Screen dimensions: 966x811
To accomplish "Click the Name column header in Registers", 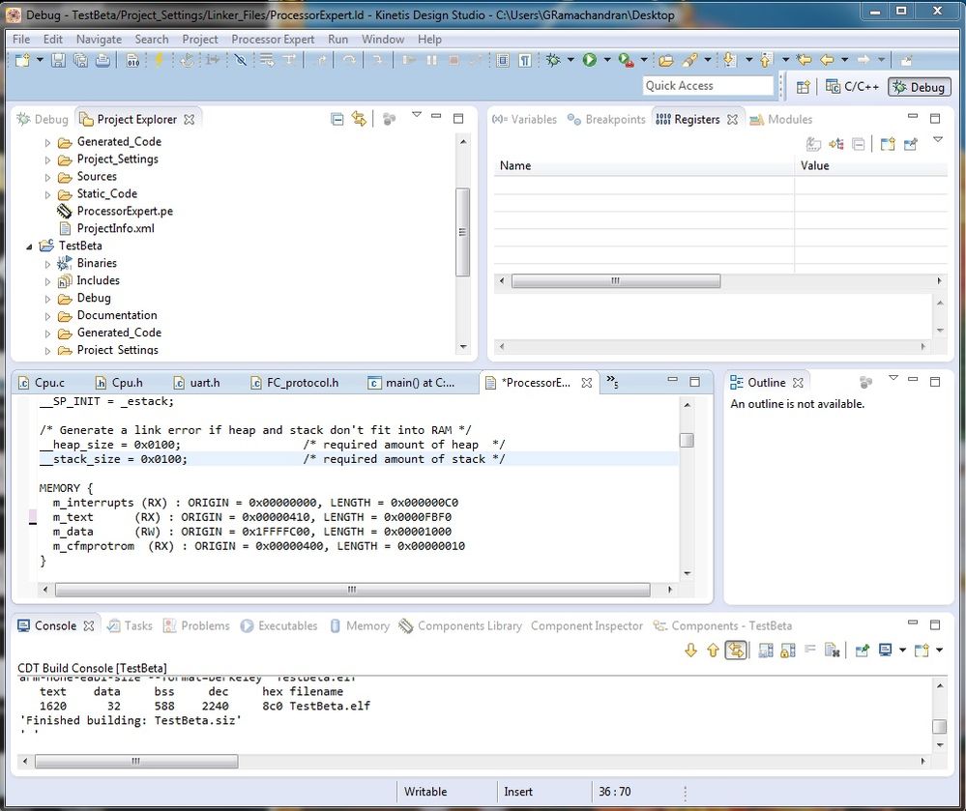I will pos(644,165).
